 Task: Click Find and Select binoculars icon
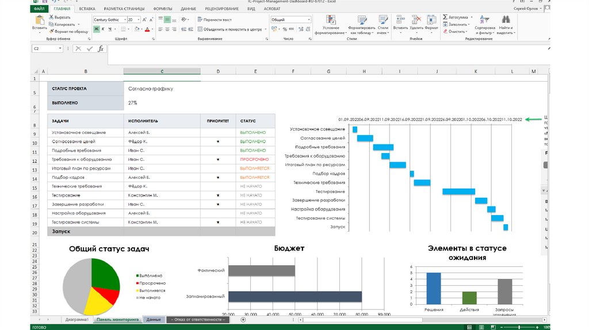click(x=506, y=20)
